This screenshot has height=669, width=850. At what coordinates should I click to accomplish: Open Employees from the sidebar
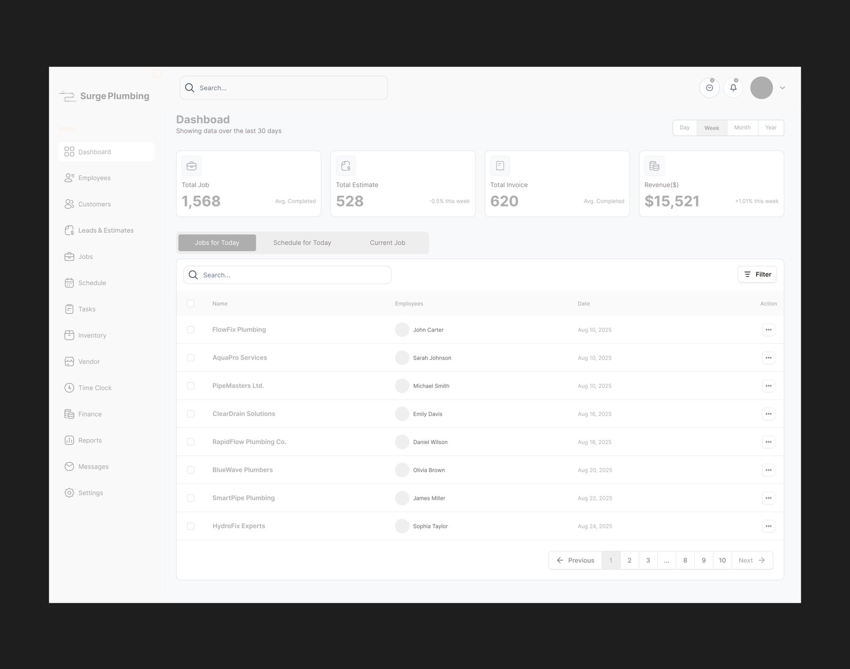click(94, 178)
